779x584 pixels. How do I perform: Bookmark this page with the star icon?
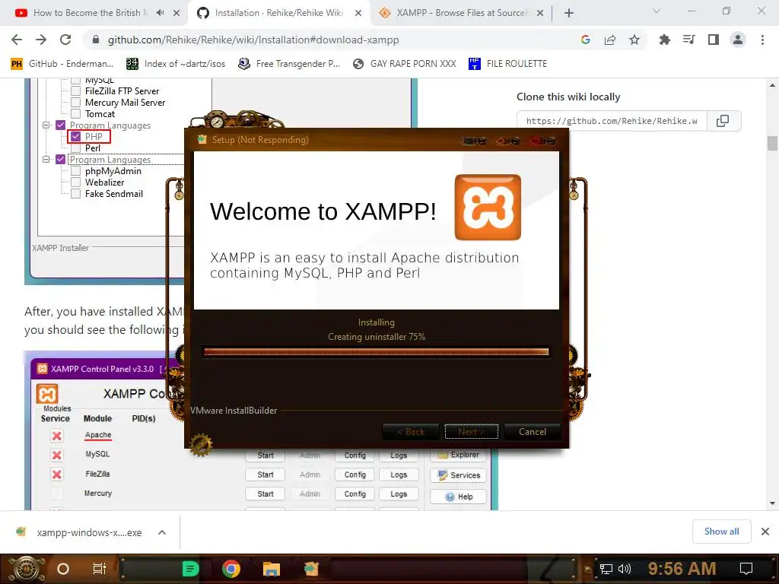634,40
